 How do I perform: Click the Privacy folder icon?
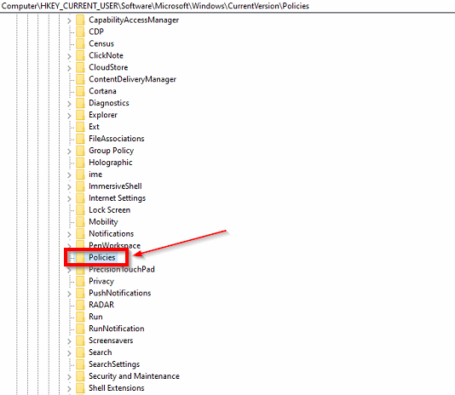80,281
